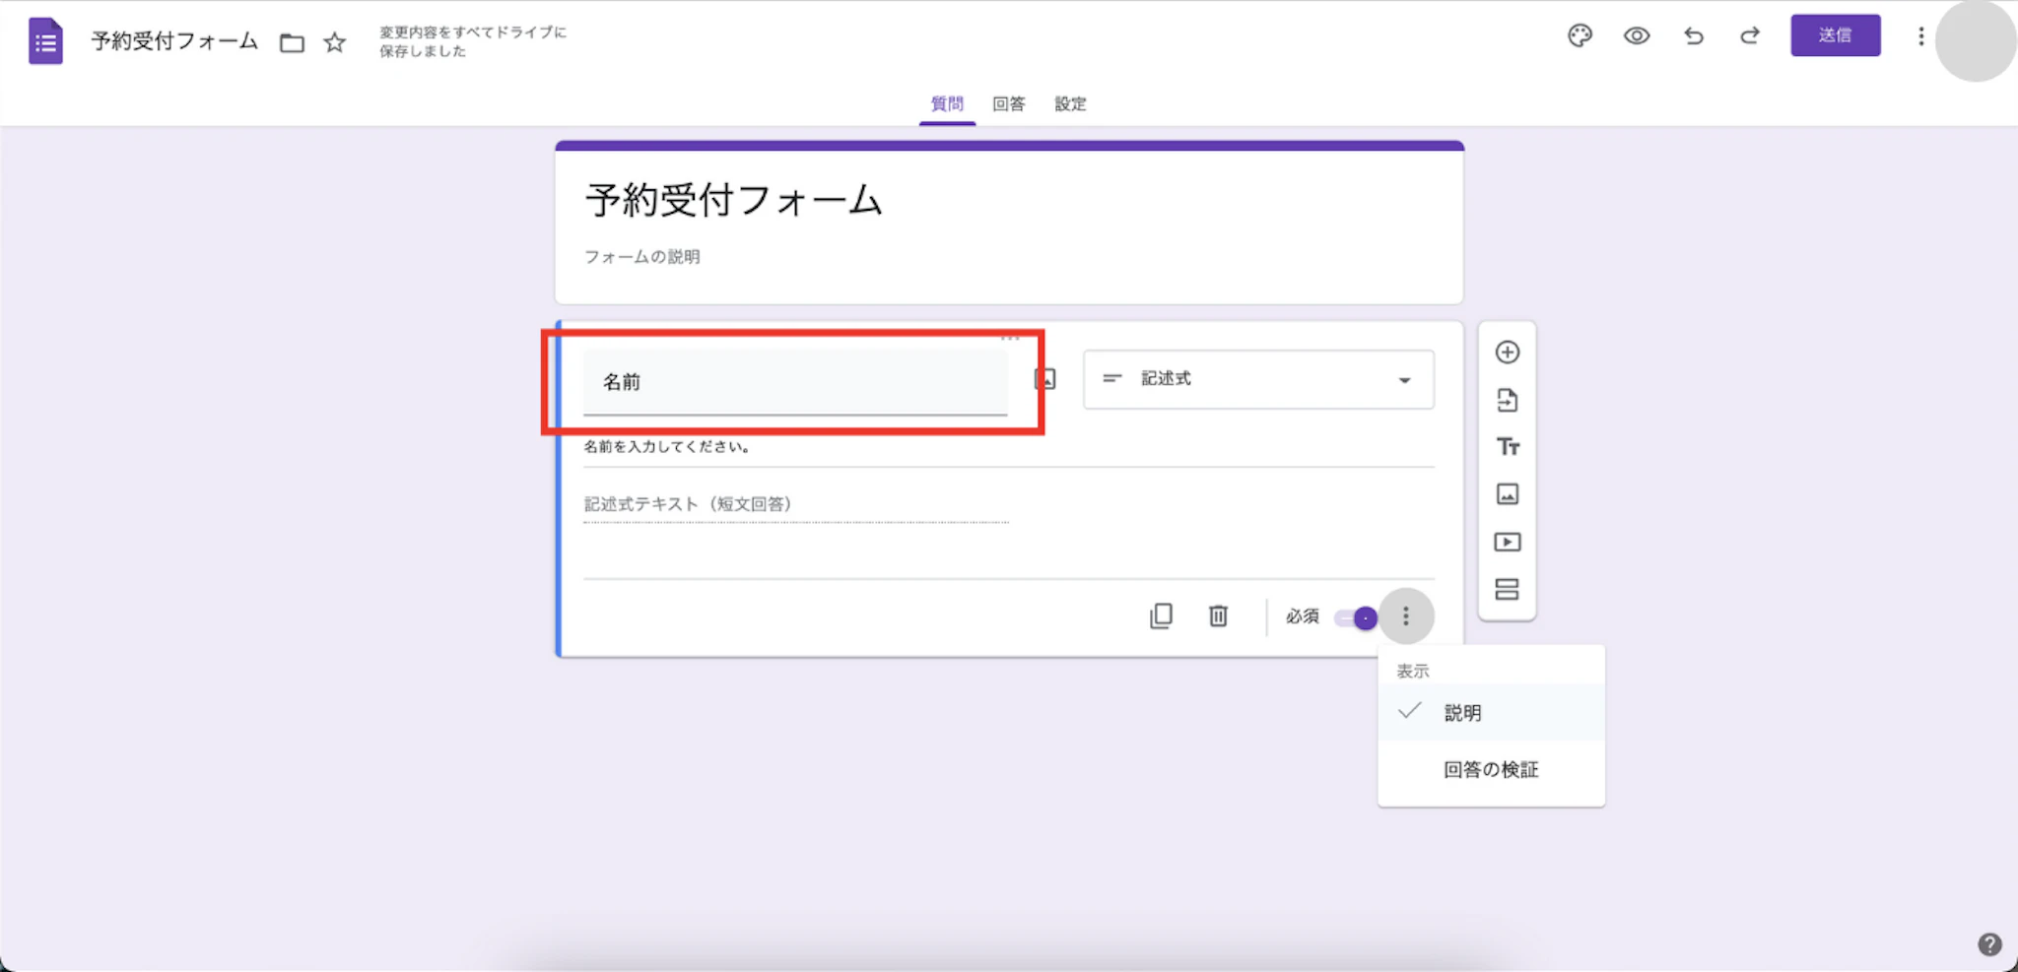
Task: Click the delete question trash icon
Action: point(1218,616)
